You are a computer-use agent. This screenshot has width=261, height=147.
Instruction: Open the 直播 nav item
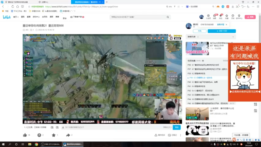pyautogui.click(x=29, y=17)
